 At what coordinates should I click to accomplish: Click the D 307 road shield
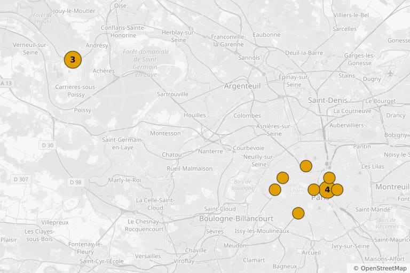pyautogui.click(x=21, y=180)
